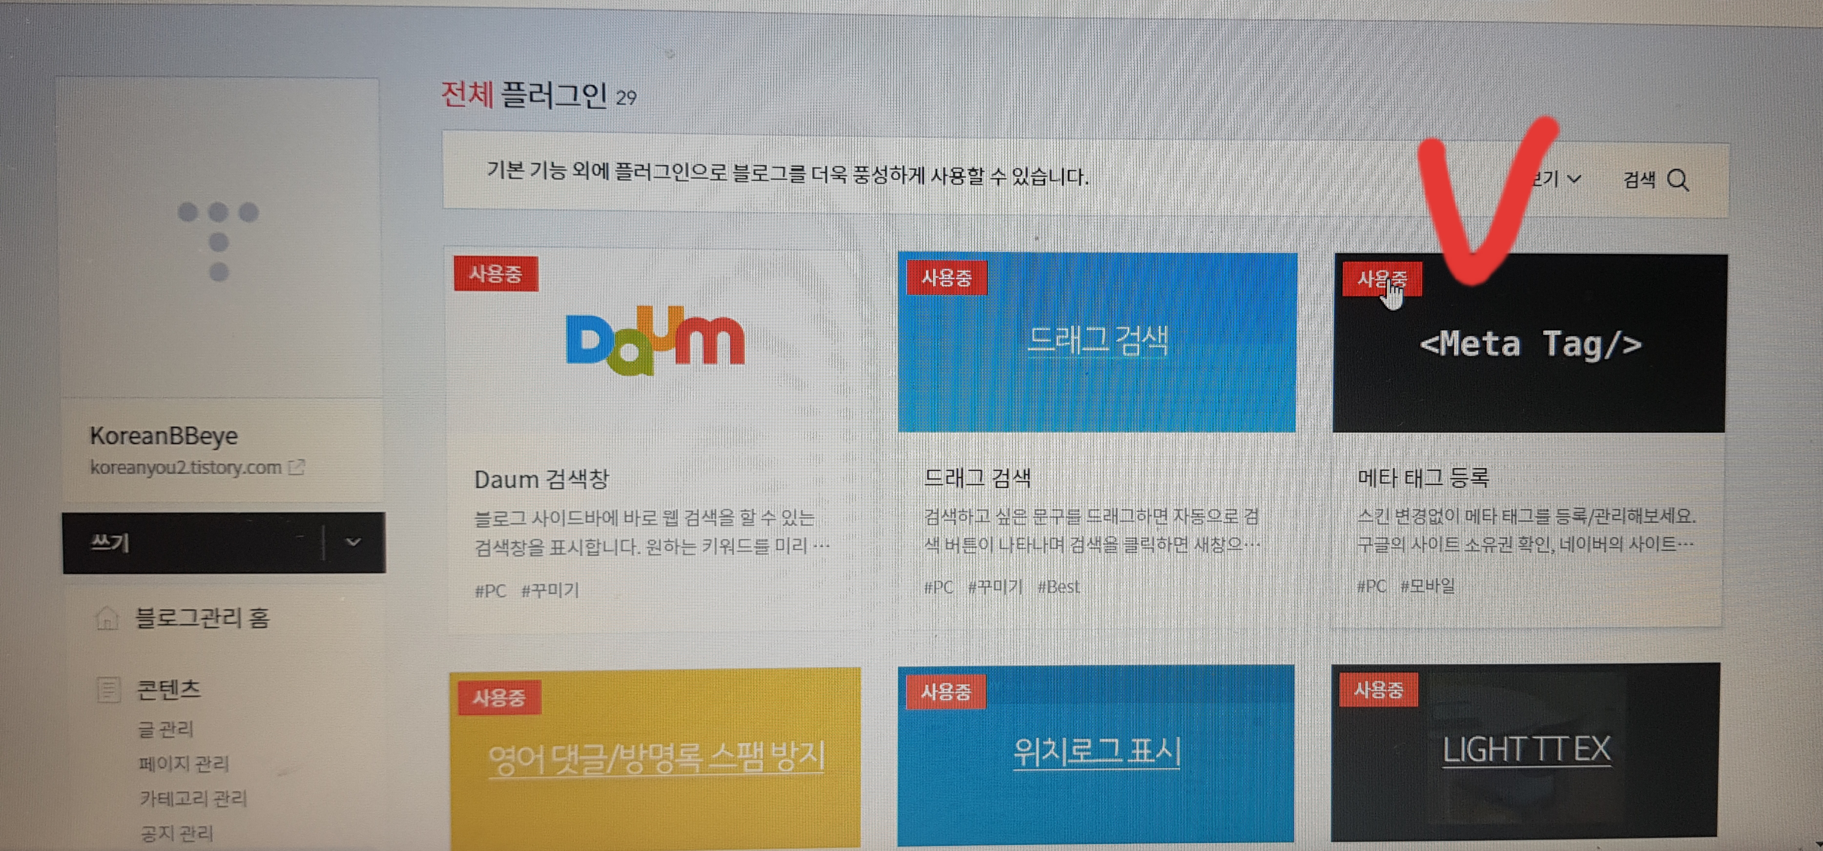The height and width of the screenshot is (851, 1823).
Task: Open the koreanyou2.tistory.com blog link
Action: pos(186,467)
